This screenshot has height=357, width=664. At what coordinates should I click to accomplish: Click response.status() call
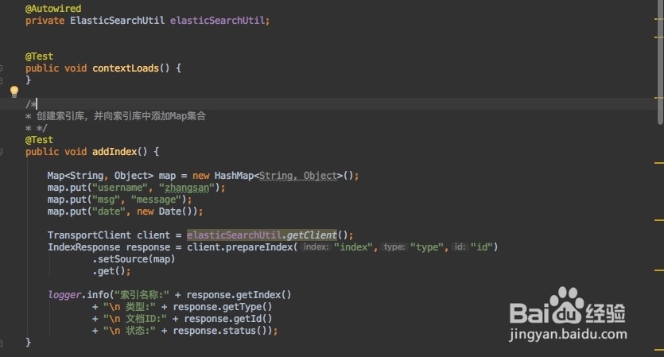click(223, 330)
